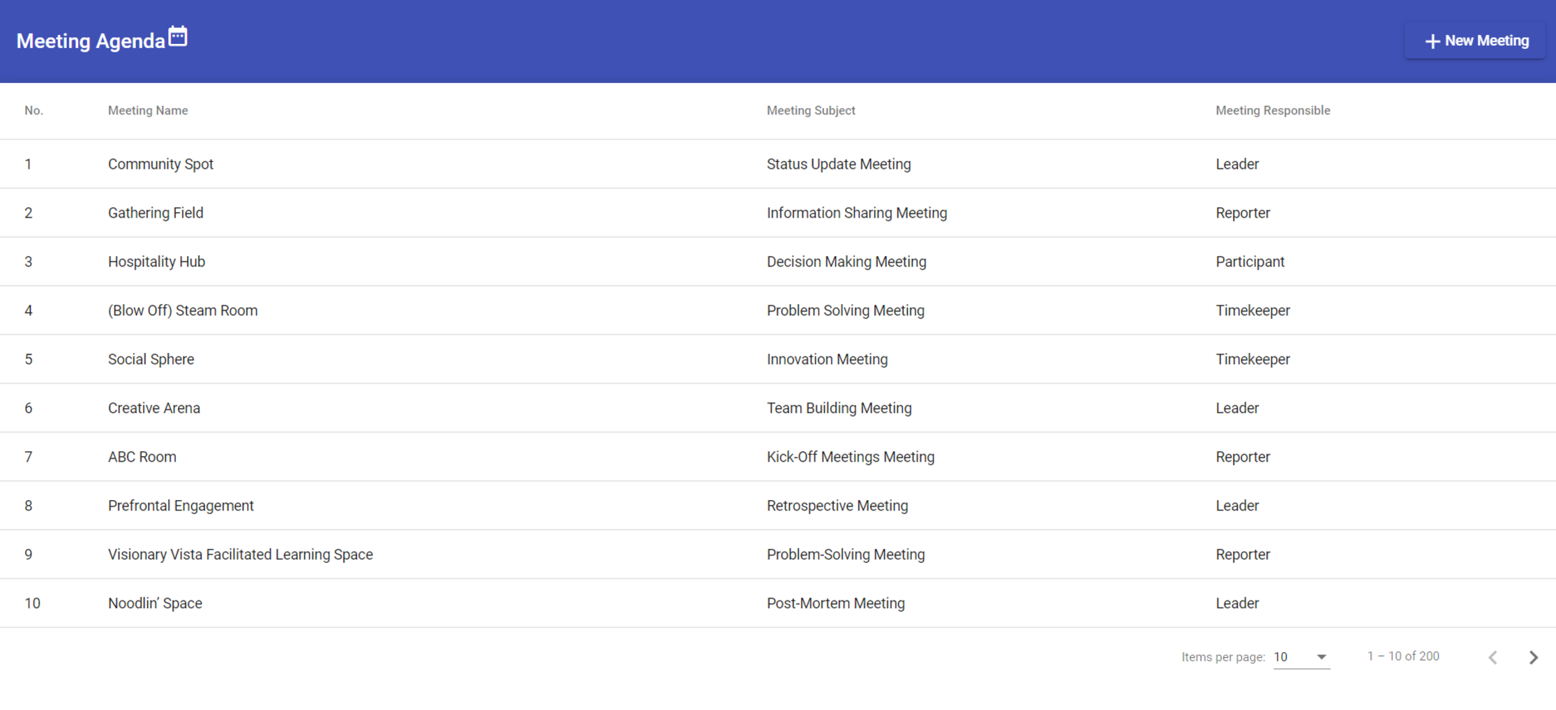Click the No. column header
This screenshot has width=1556, height=710.
point(33,110)
